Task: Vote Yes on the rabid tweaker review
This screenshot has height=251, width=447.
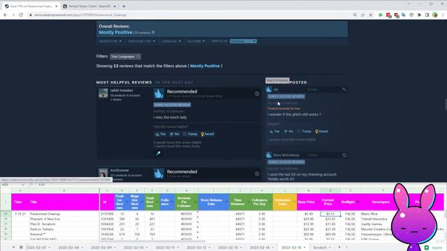Action: tap(161, 134)
